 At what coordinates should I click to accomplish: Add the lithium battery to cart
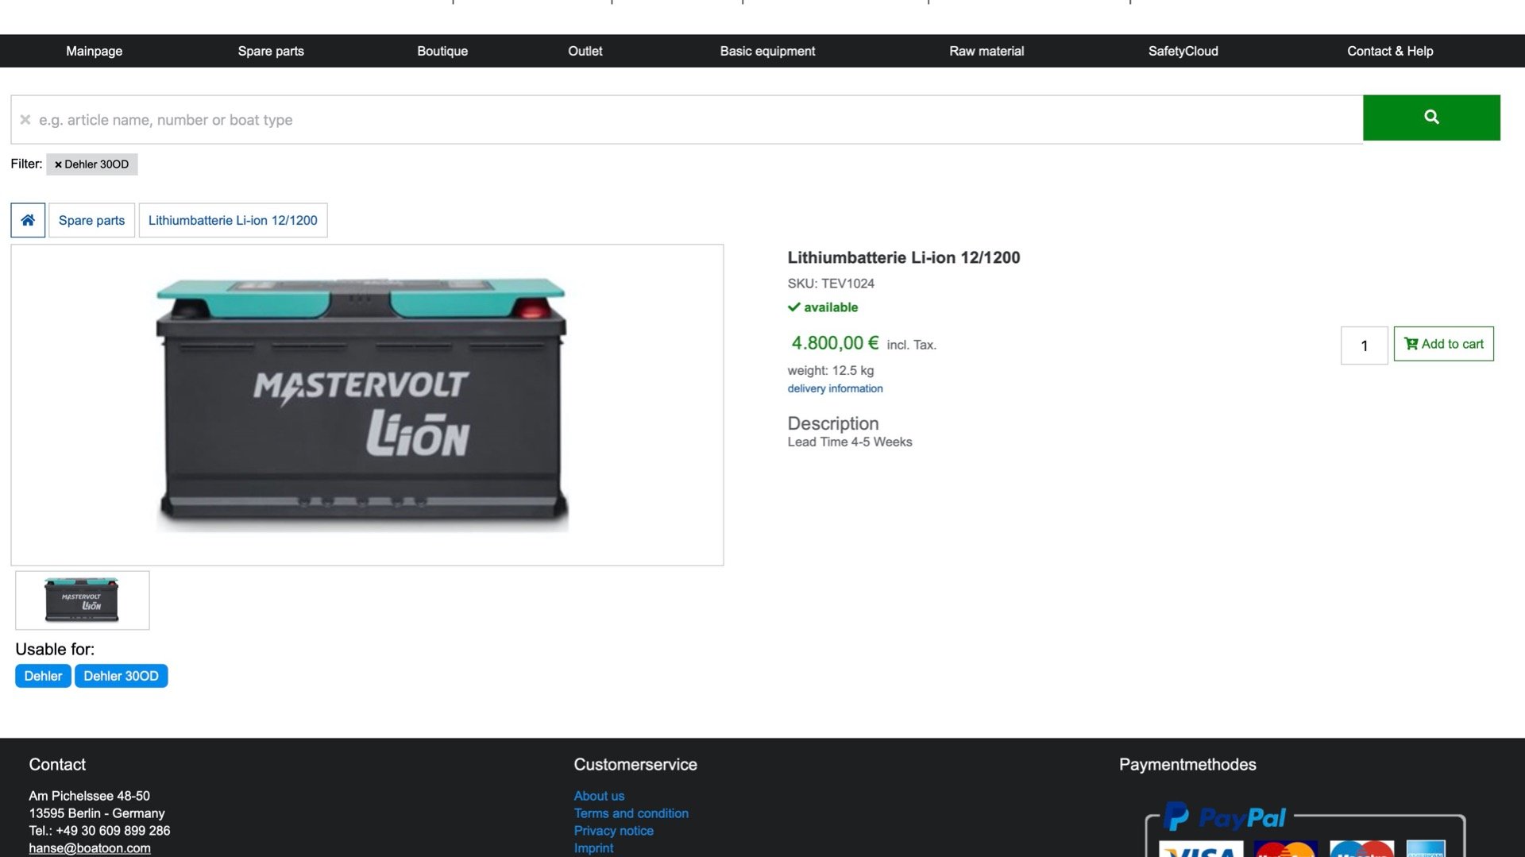click(1442, 344)
